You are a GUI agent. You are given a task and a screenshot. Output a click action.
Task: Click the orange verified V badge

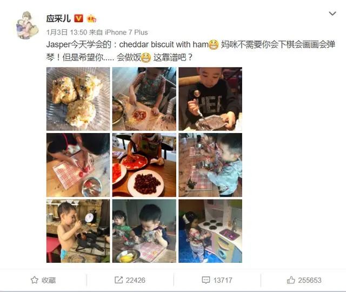(x=78, y=18)
